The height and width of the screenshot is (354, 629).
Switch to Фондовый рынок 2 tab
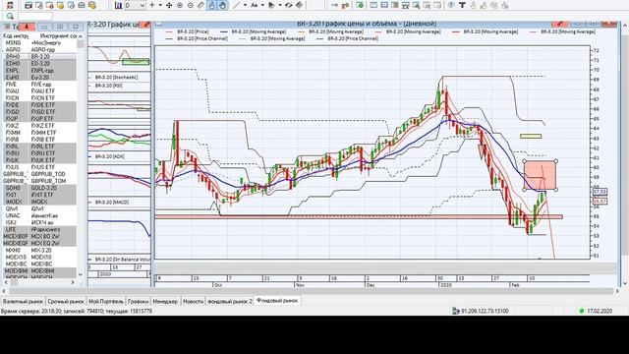(x=230, y=301)
